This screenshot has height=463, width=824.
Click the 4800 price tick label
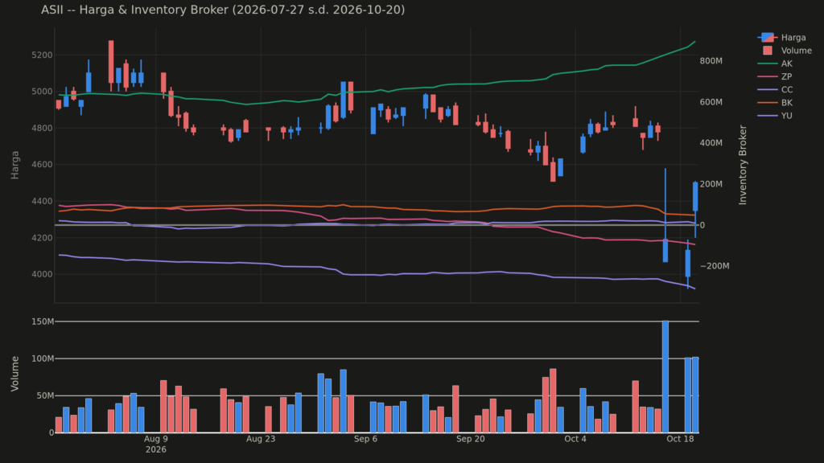tap(42, 128)
